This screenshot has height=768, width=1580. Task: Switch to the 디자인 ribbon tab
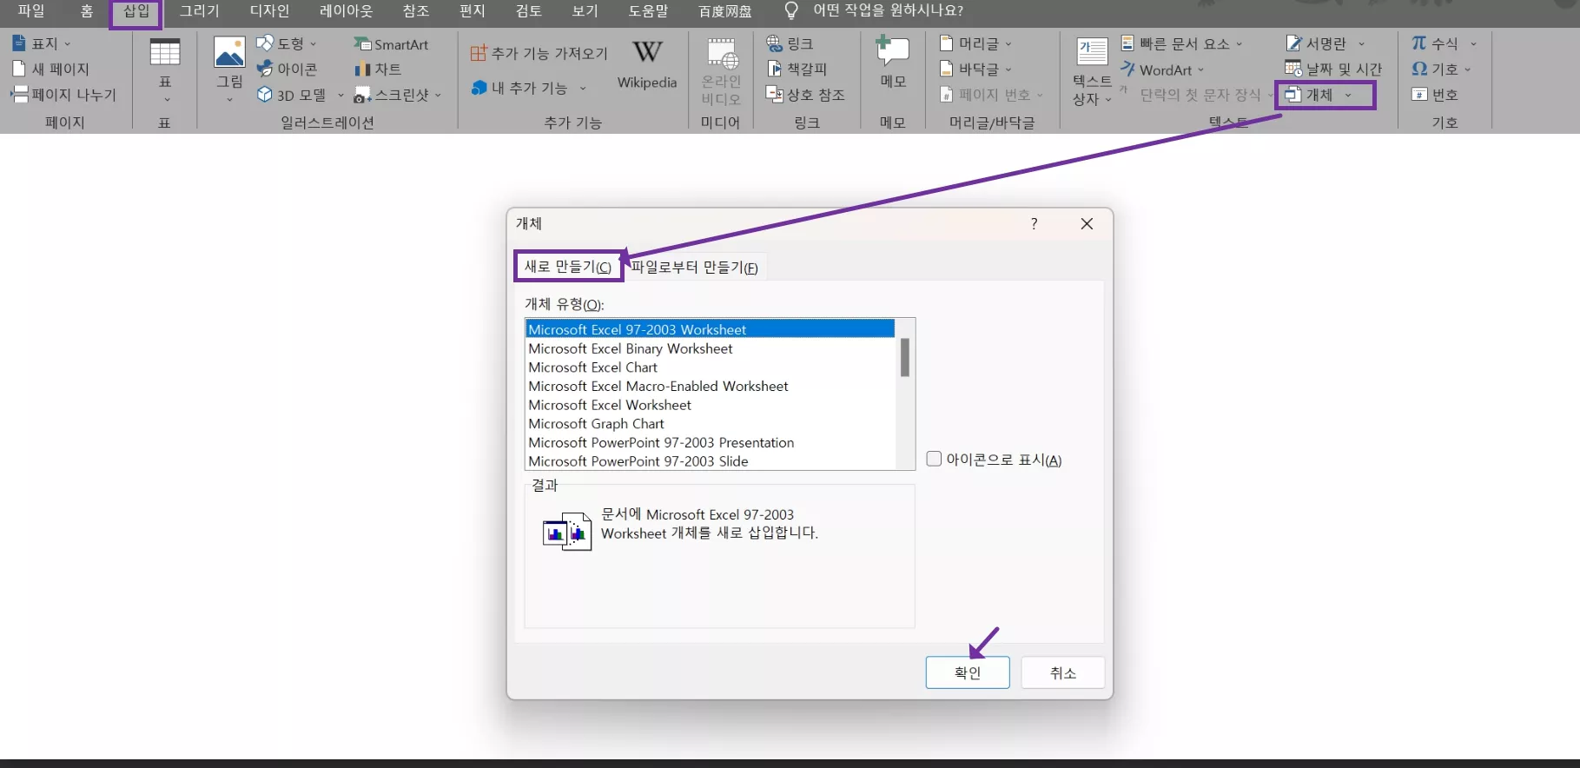click(269, 11)
